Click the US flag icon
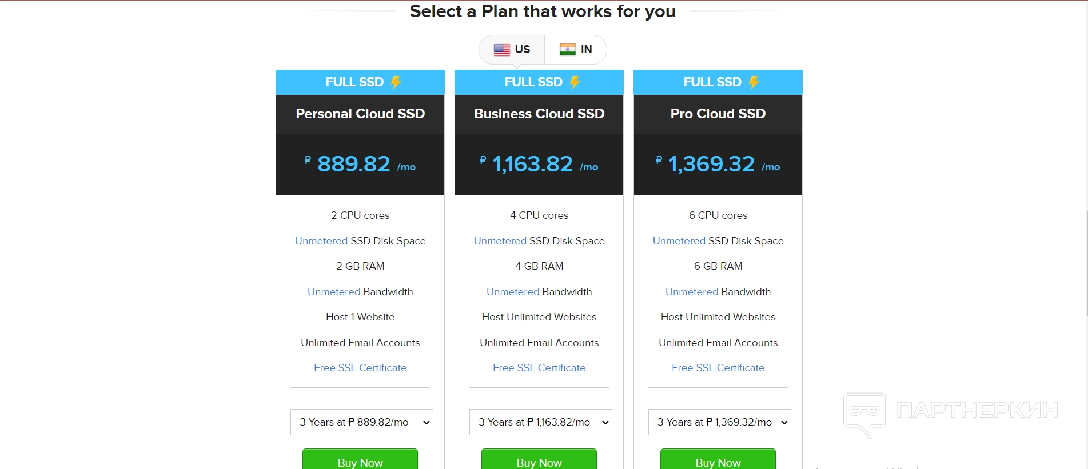 click(x=501, y=50)
